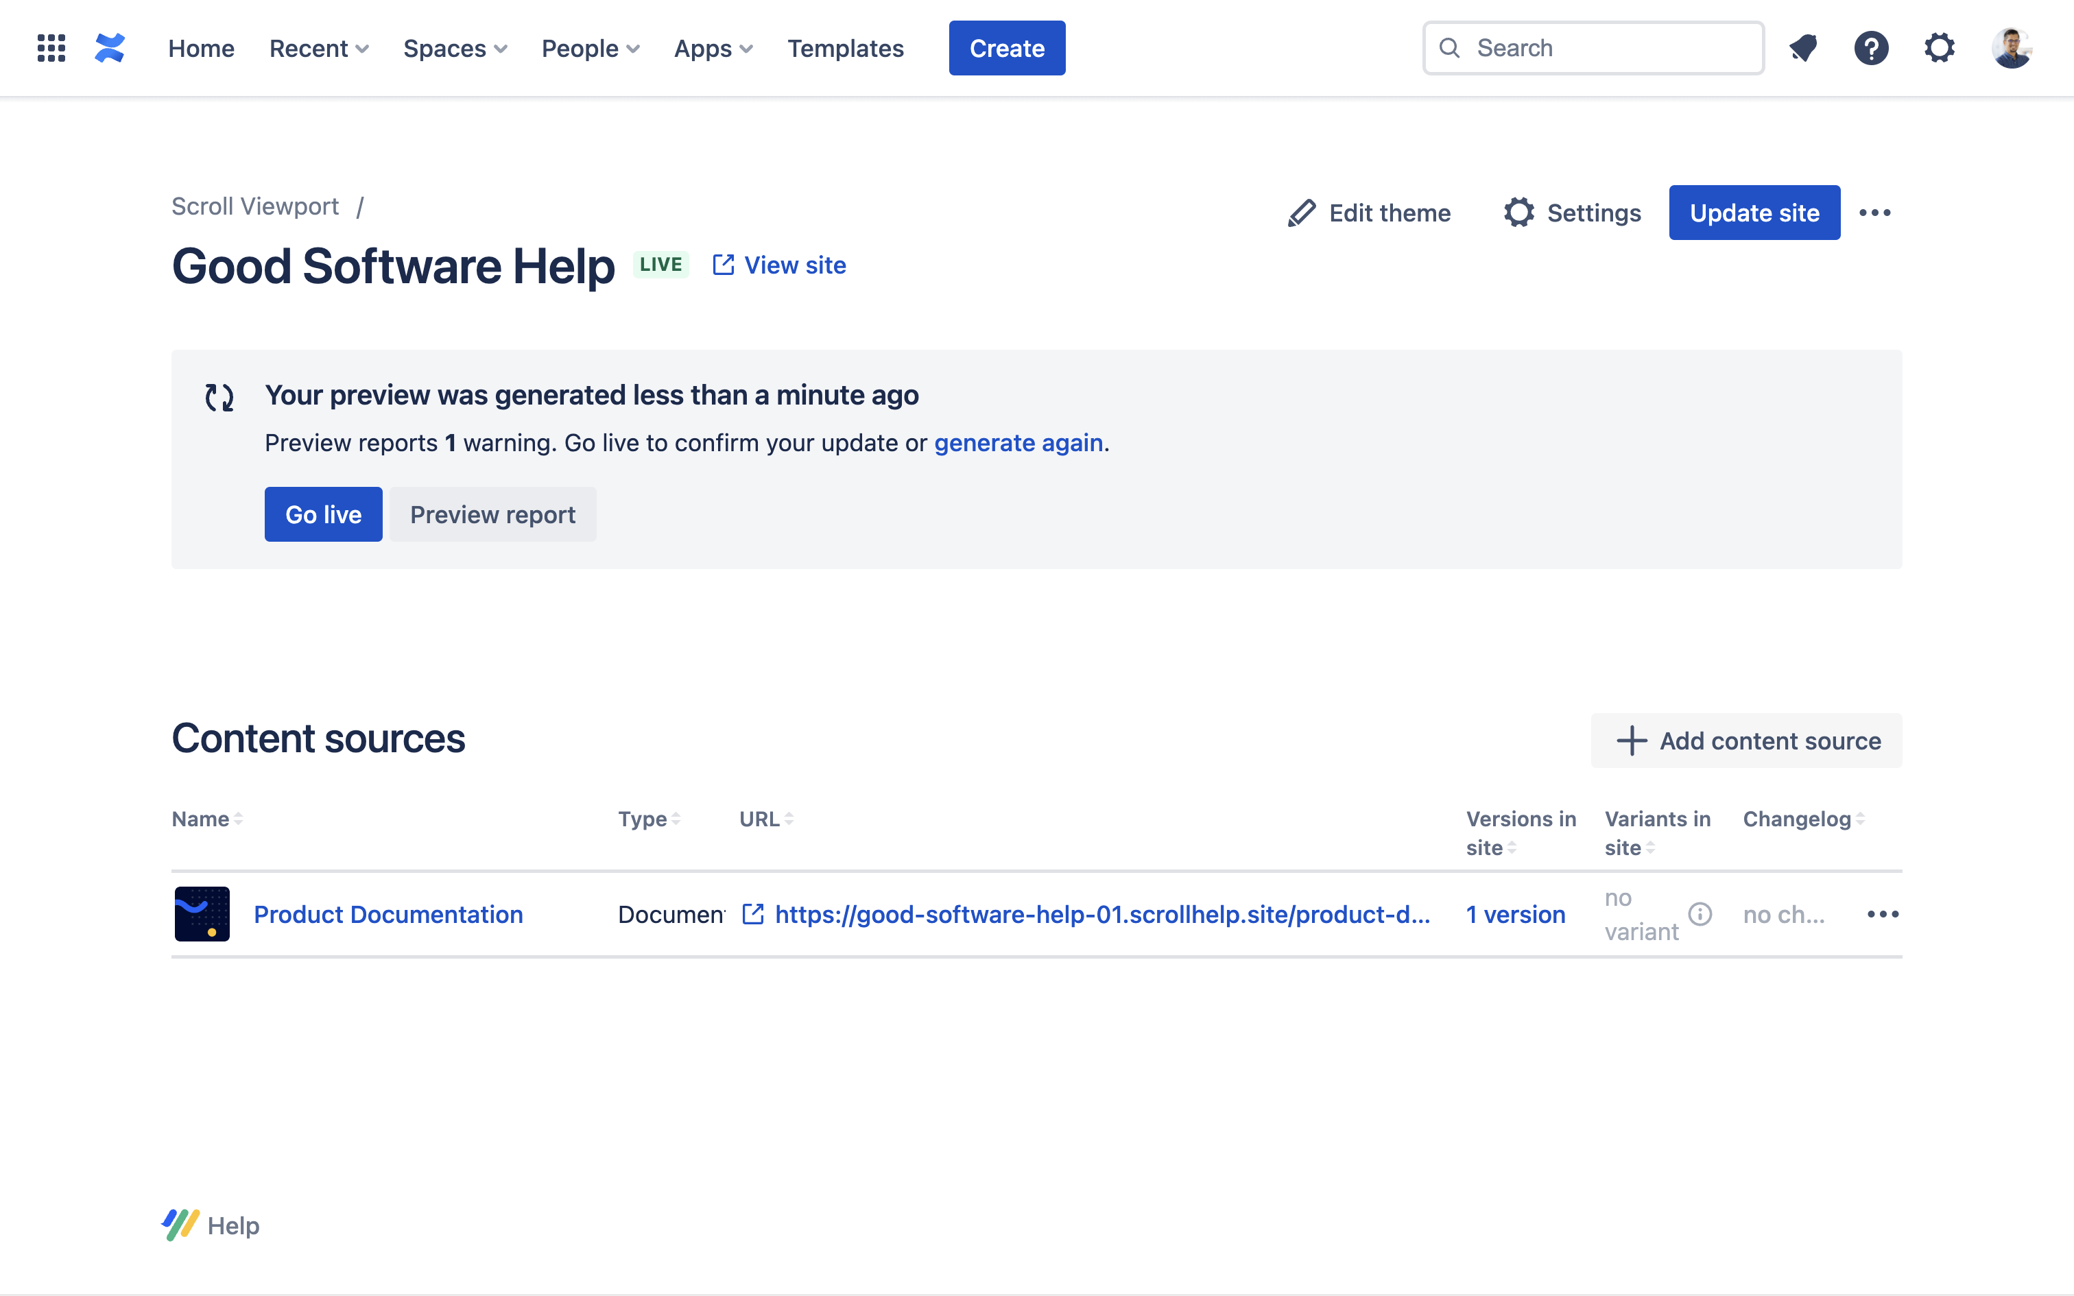The height and width of the screenshot is (1296, 2074).
Task: Click the variant info icon
Action: (1700, 915)
